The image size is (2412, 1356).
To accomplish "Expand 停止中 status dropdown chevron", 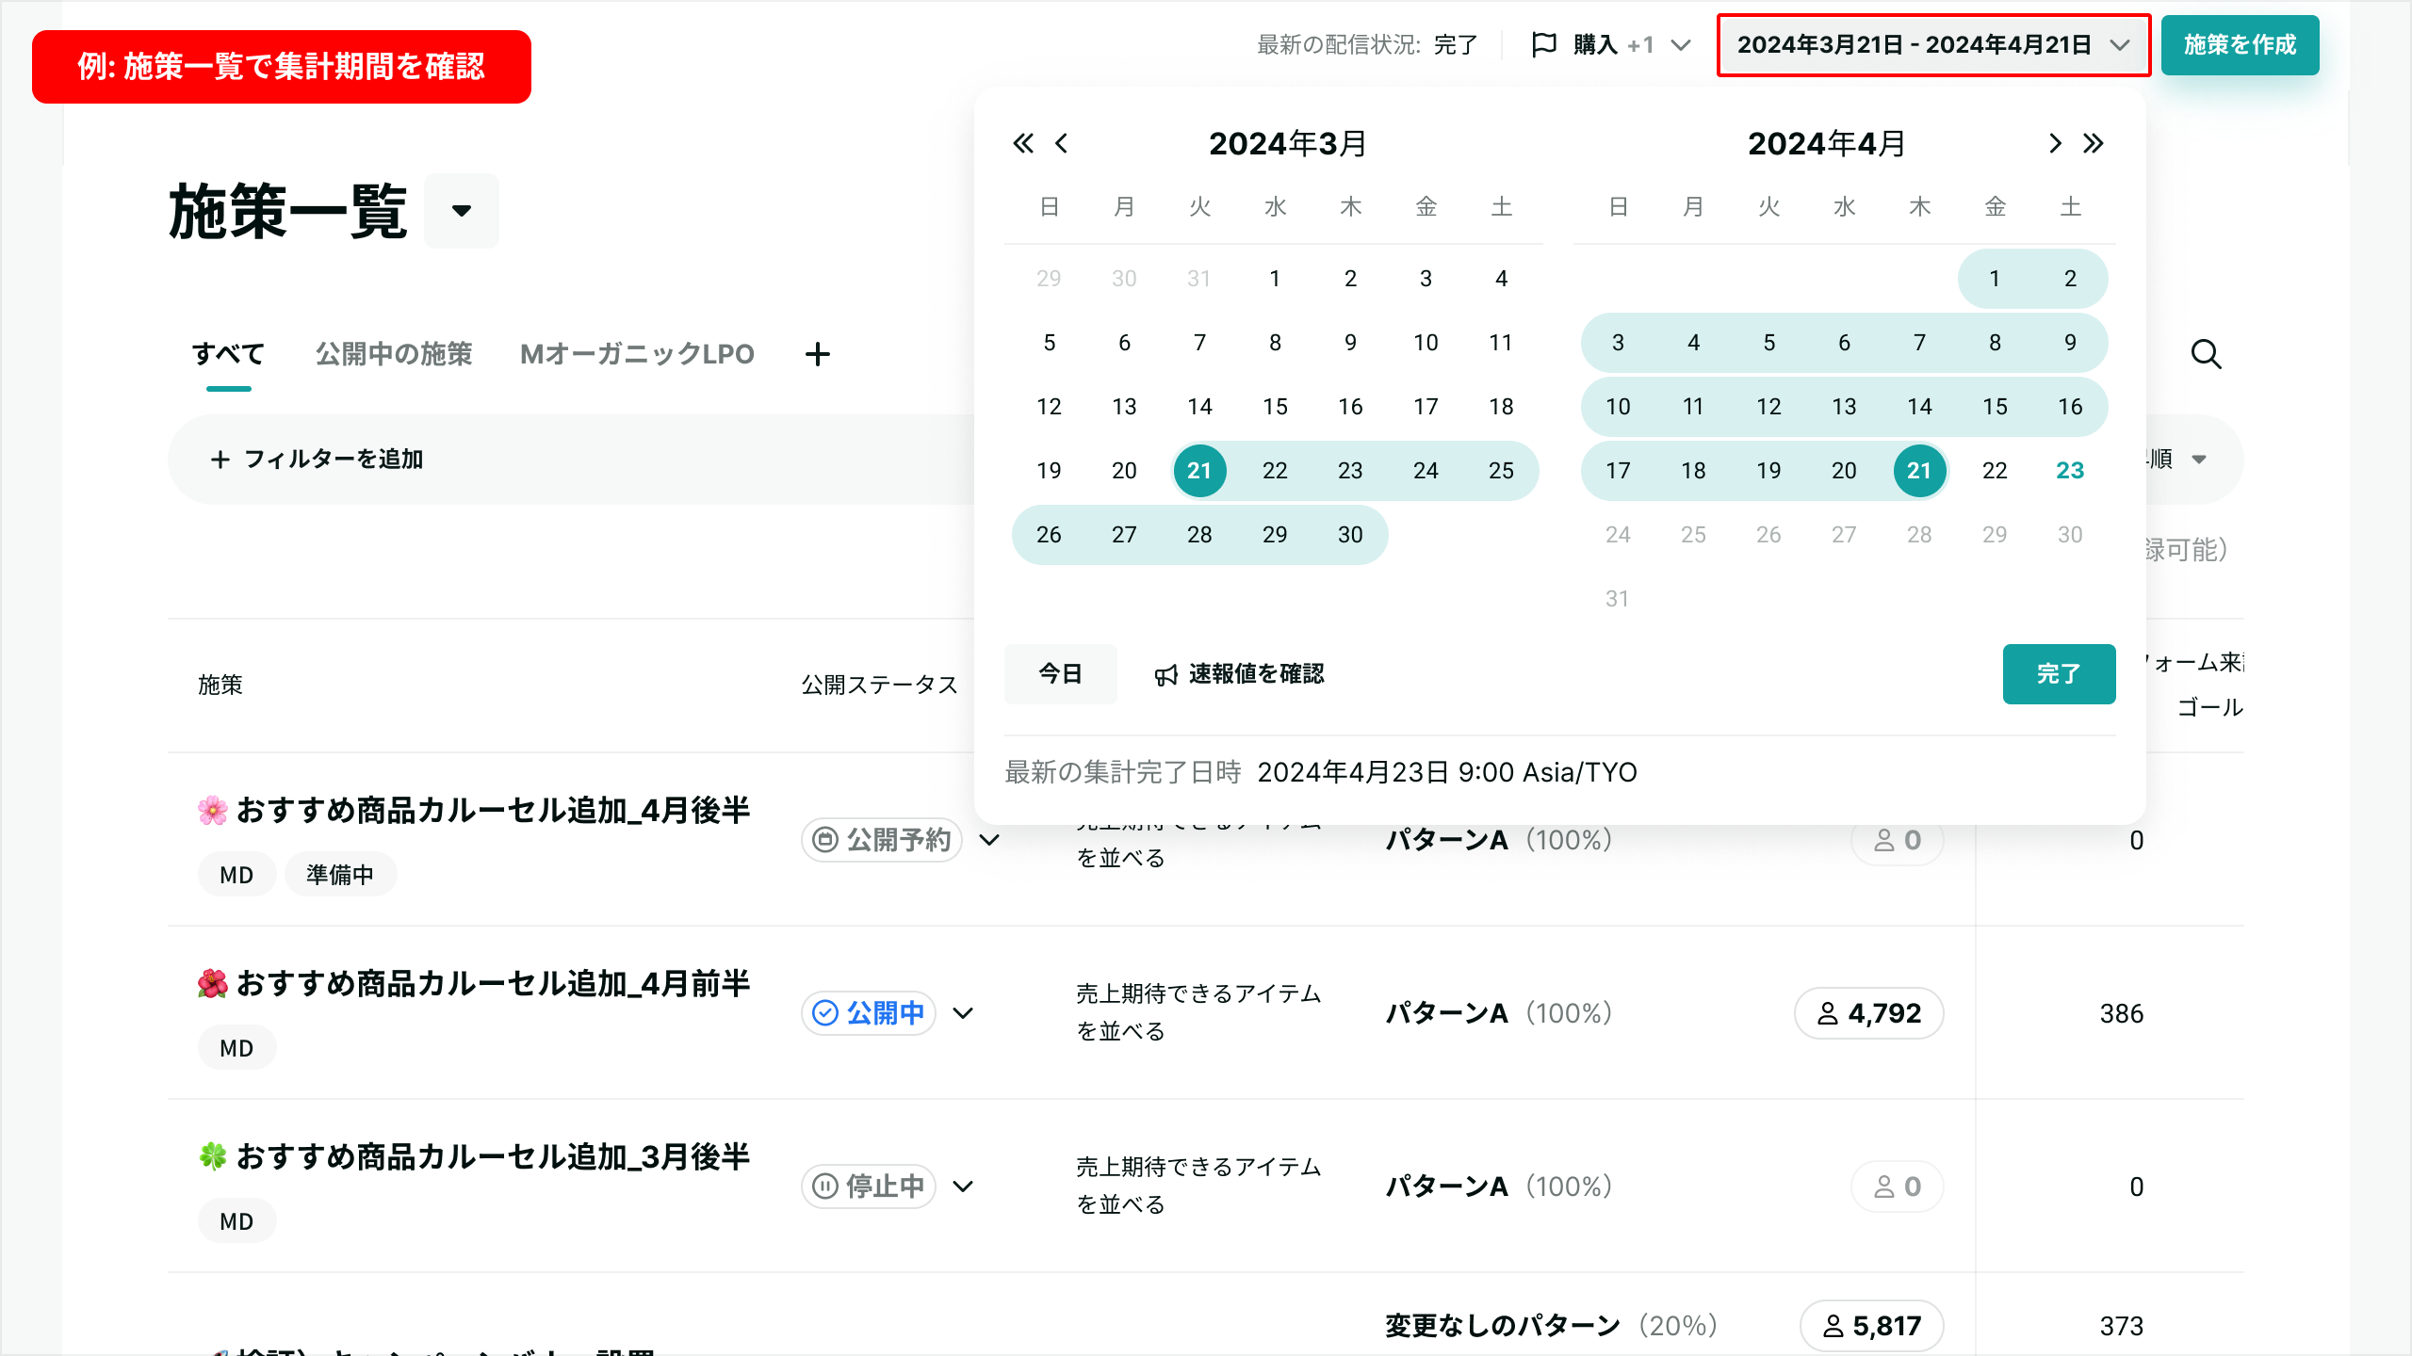I will click(x=963, y=1186).
